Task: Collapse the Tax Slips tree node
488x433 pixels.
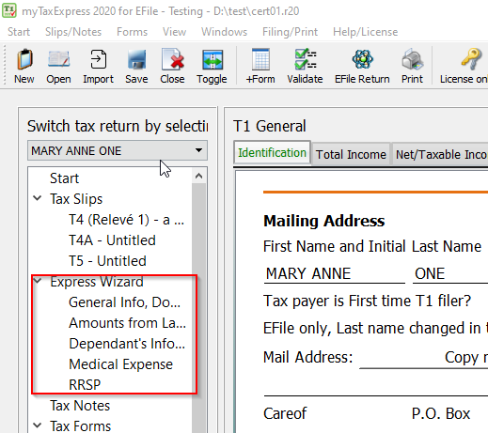Action: coord(38,198)
